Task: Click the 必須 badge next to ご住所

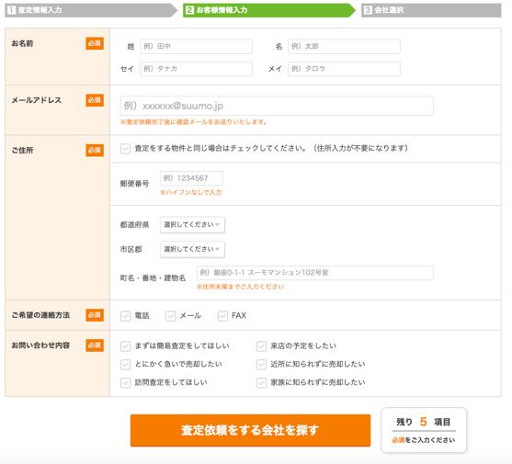Action: [95, 150]
